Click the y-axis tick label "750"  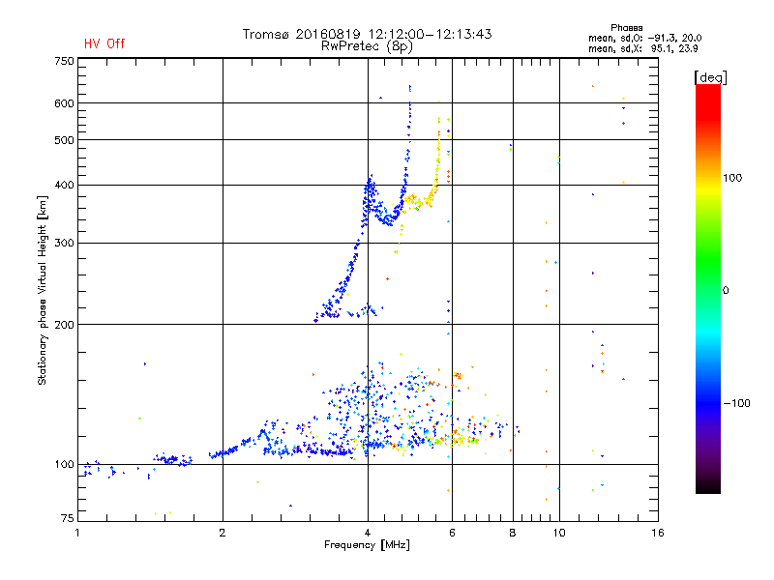click(64, 61)
